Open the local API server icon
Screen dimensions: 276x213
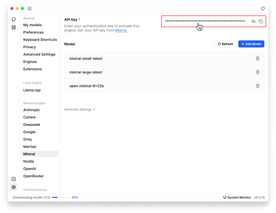pyautogui.click(x=14, y=179)
